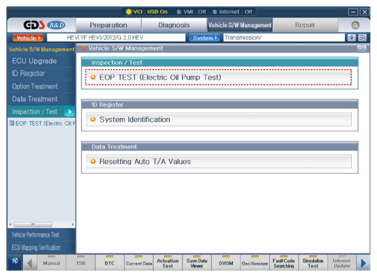377x277 pixels.
Task: Open System Identification
Action: coord(219,119)
